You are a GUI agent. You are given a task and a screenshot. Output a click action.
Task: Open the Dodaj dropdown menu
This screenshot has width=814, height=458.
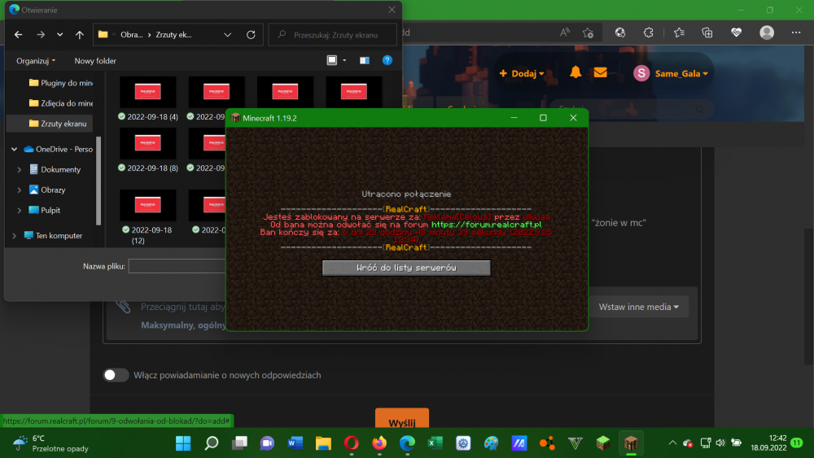tap(521, 73)
